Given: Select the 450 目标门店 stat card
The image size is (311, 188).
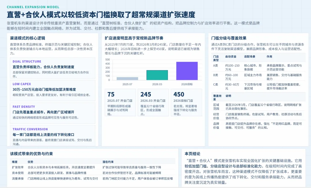Looking at the screenshot, I should pyautogui.click(x=186, y=101).
